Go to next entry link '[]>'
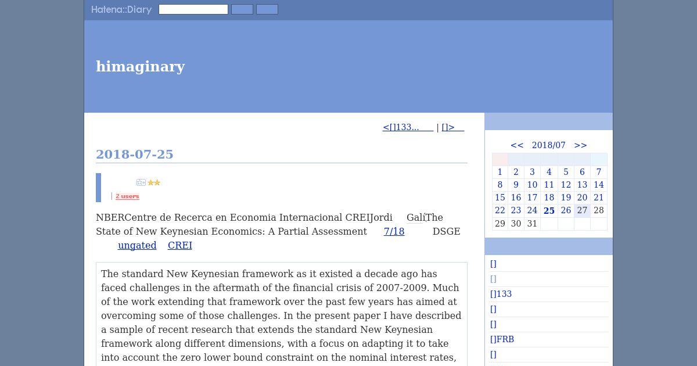 pyautogui.click(x=452, y=127)
